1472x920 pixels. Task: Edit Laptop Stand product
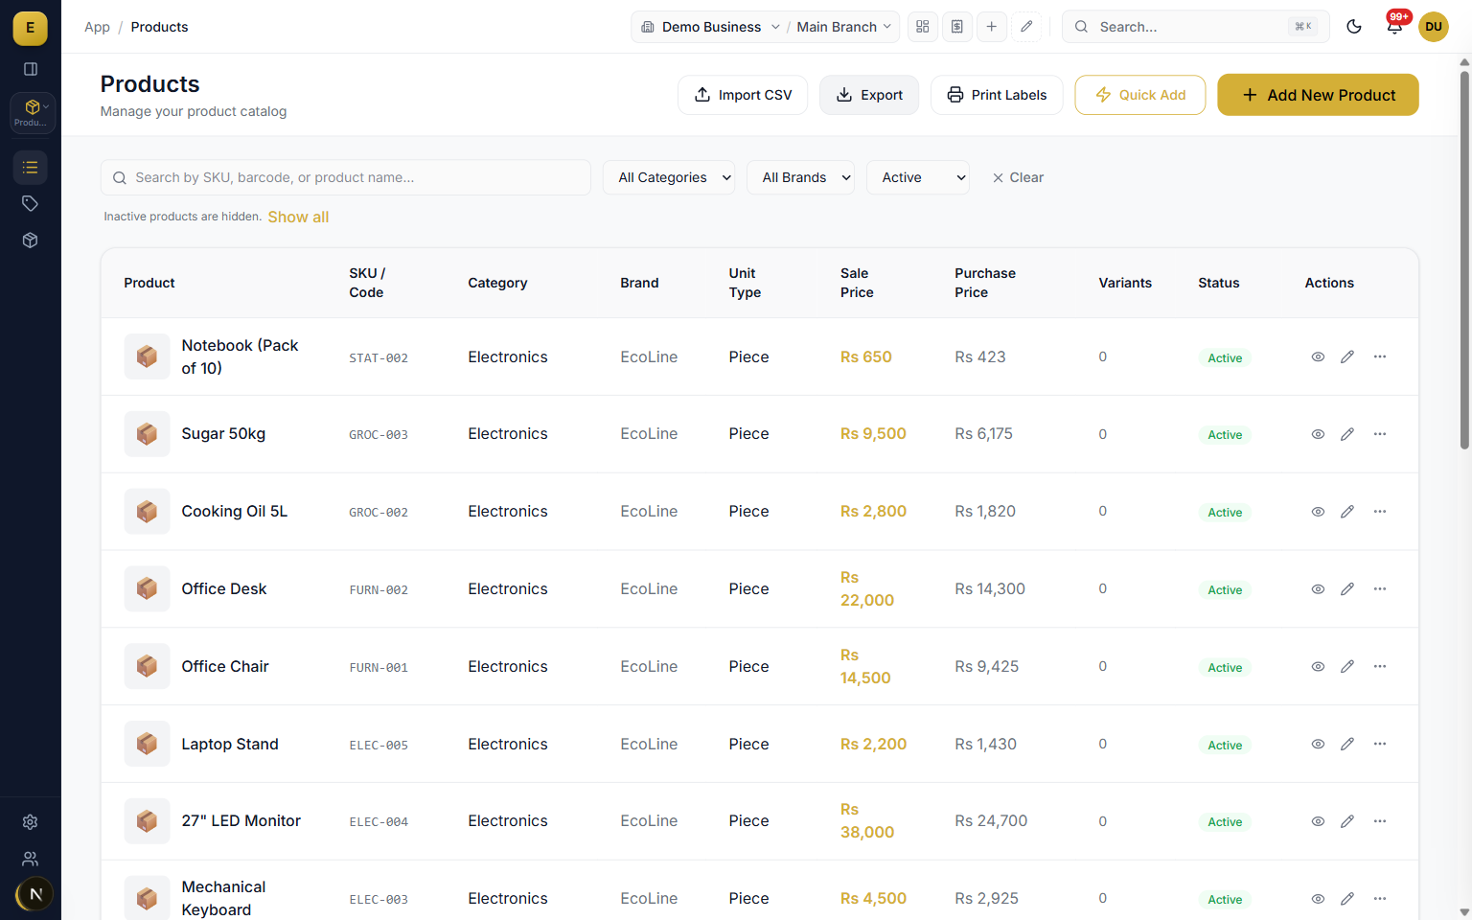(x=1347, y=744)
